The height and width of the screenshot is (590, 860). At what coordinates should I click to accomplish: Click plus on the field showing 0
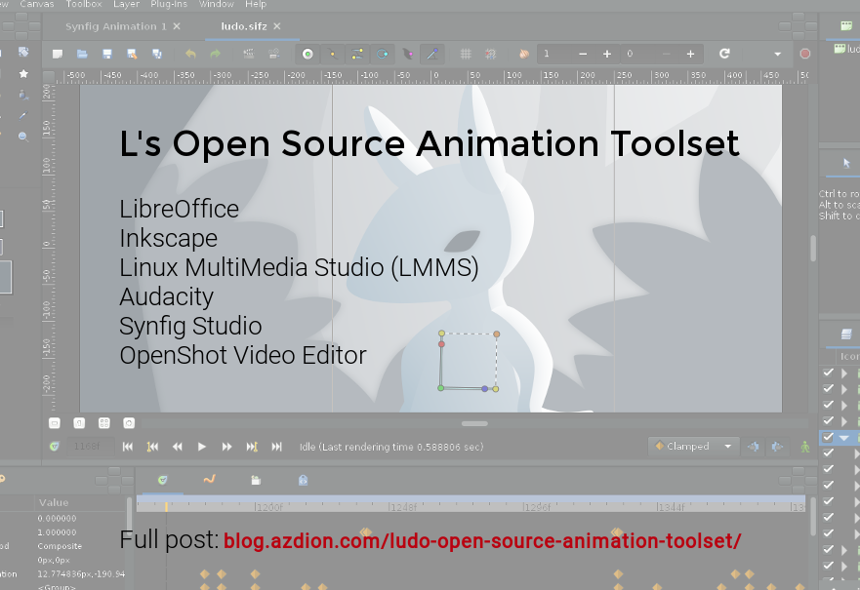coord(690,54)
